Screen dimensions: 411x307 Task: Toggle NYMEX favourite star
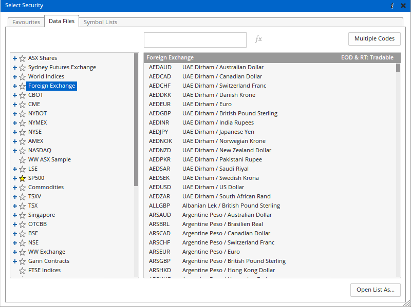click(x=23, y=123)
